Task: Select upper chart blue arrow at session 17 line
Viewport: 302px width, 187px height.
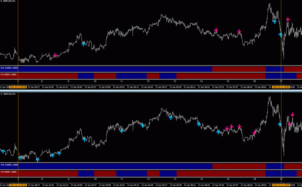Action: 280,35
